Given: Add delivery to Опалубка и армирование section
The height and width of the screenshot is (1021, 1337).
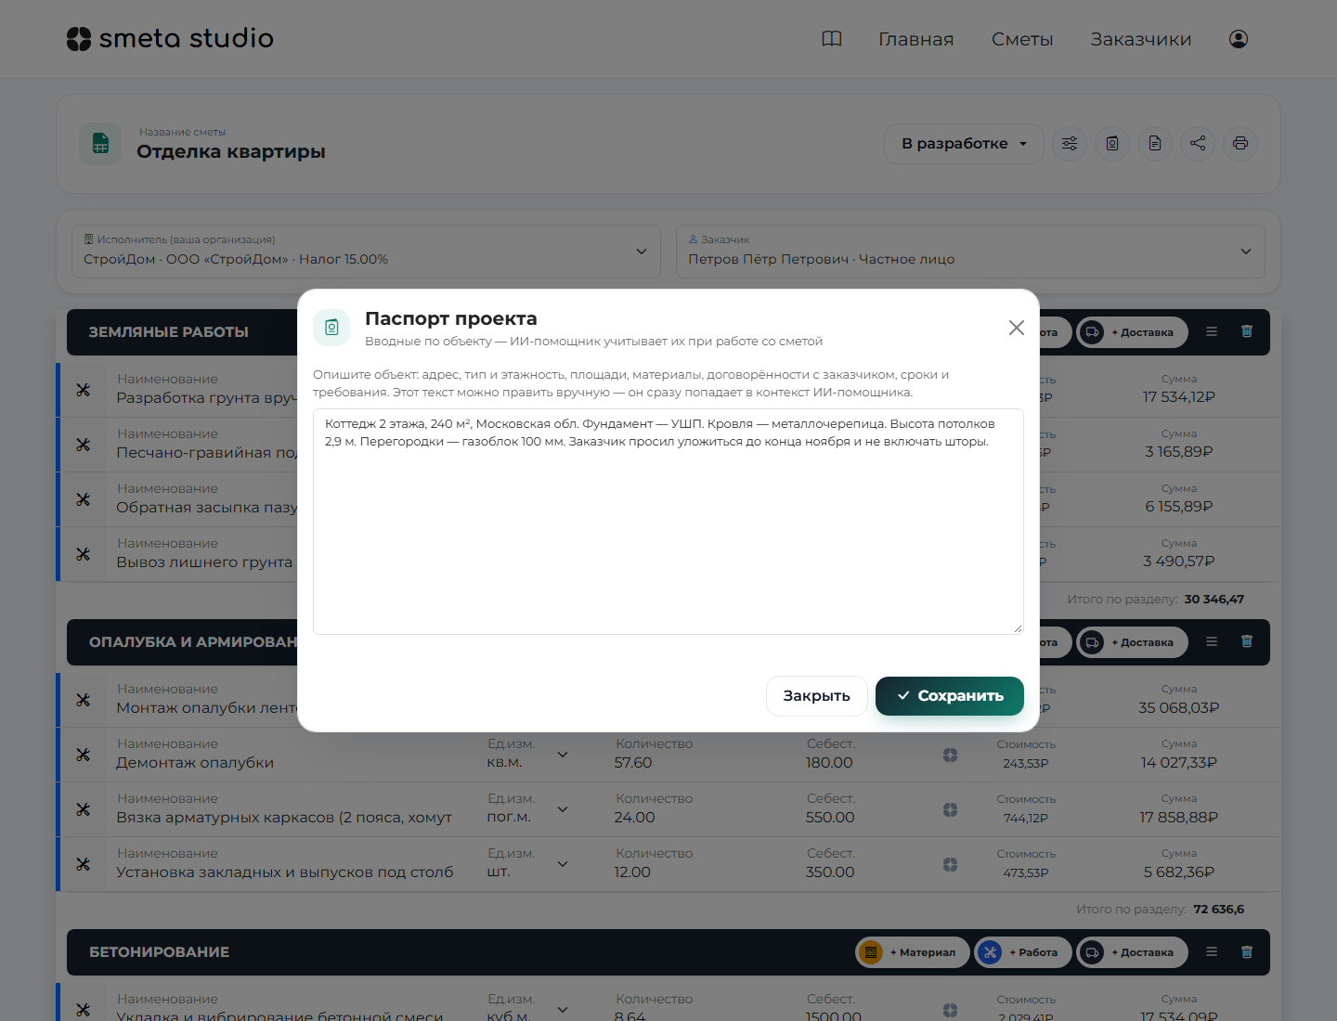Looking at the screenshot, I should pyautogui.click(x=1133, y=642).
